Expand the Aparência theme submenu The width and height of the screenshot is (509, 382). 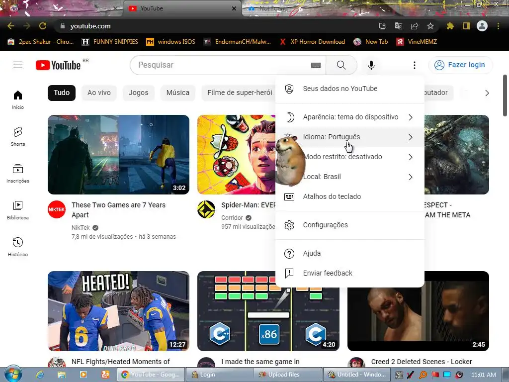point(349,117)
